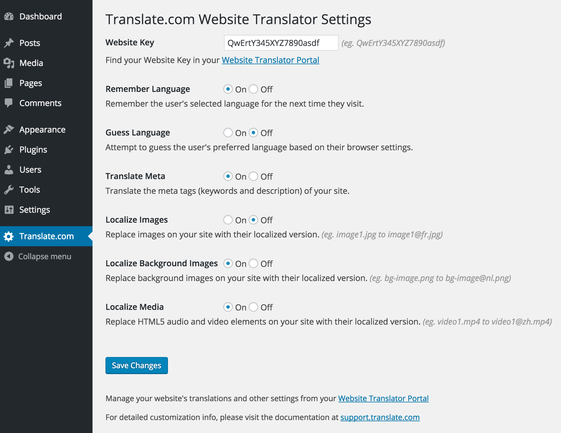Click the Pages document icon
Image resolution: width=561 pixels, height=433 pixels.
[x=9, y=83]
